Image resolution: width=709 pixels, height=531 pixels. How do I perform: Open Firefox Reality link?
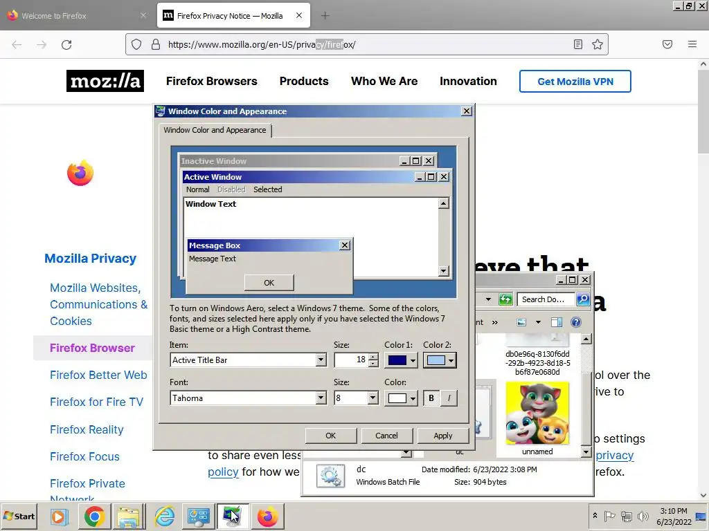[x=87, y=429]
